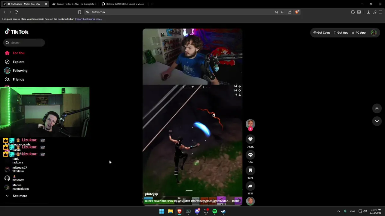Open the browser extensions puzzle icon
385x216 pixels.
[353, 12]
